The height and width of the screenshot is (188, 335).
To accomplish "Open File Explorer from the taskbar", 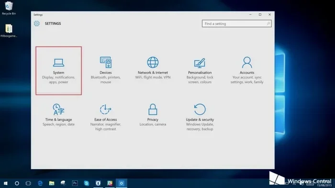I will [x=52, y=183].
